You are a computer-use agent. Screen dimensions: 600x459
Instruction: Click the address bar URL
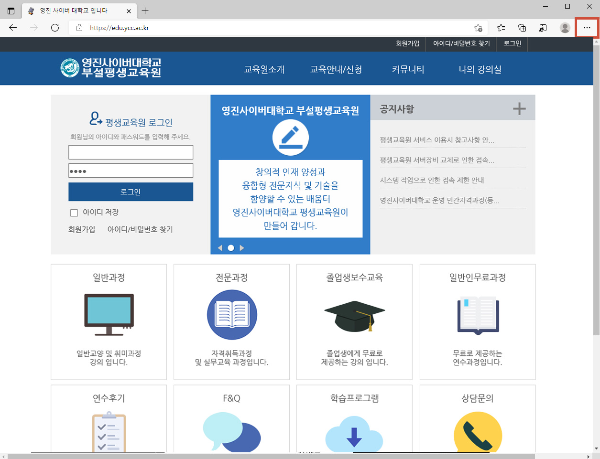click(120, 28)
